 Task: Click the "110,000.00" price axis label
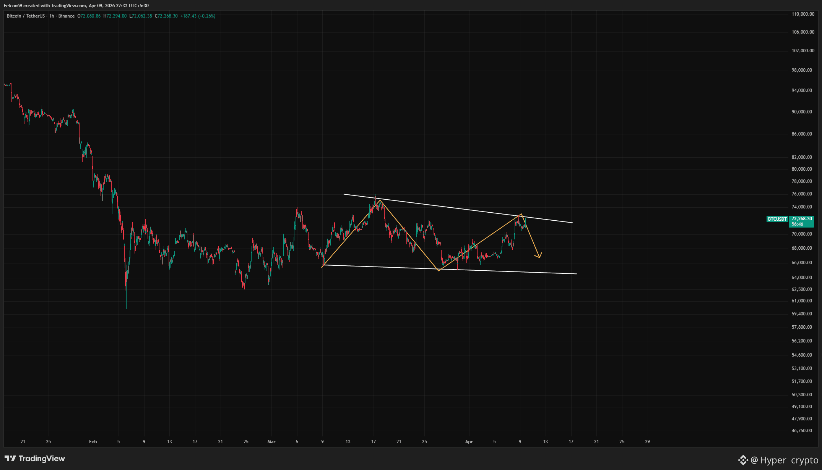803,14
